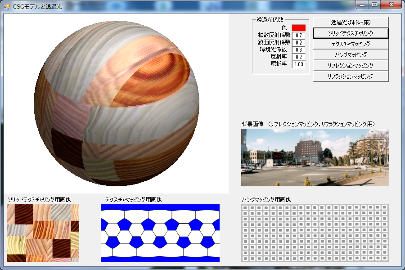Click the 透過光(球体+床) button
This screenshot has height=270, width=405.
[x=351, y=22]
